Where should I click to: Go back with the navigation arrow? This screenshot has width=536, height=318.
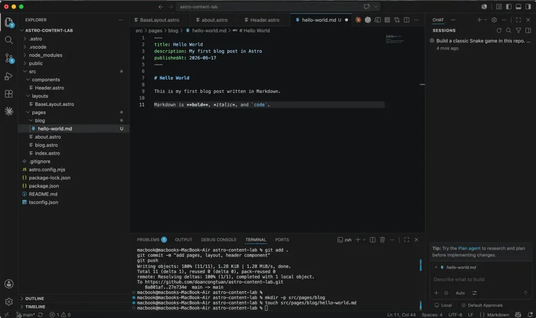pyautogui.click(x=161, y=7)
